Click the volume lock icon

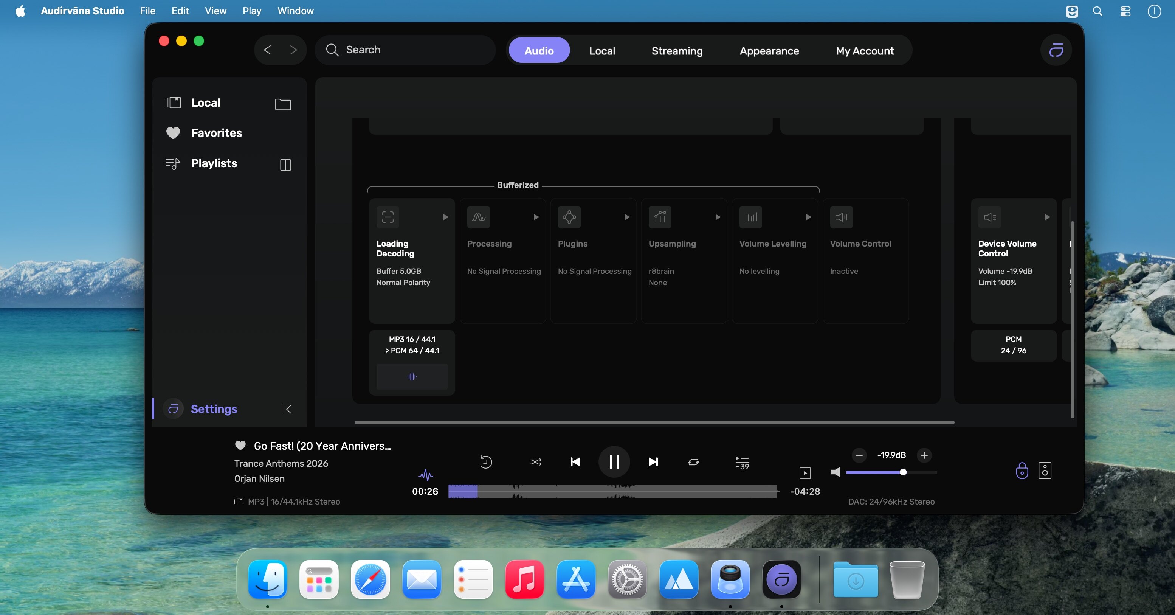click(x=1022, y=471)
